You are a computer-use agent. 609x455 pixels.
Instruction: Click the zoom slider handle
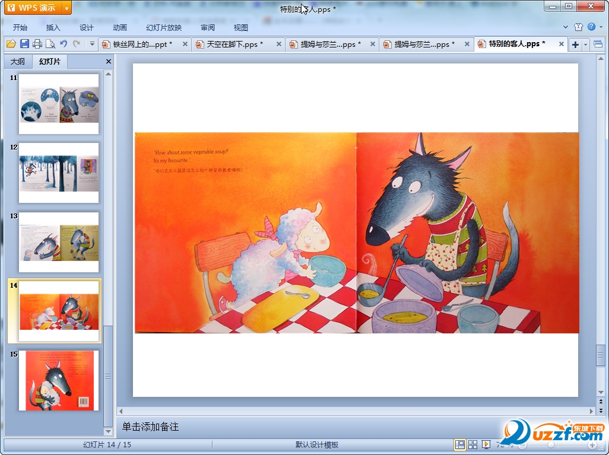(551, 445)
